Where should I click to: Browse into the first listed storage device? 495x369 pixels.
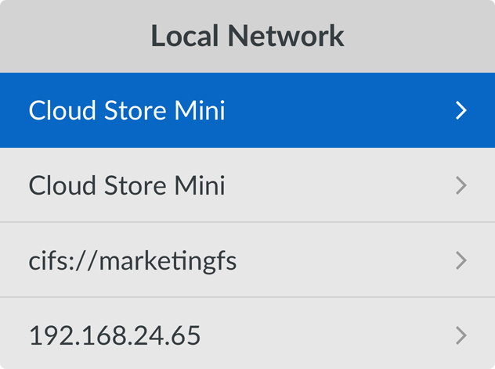coord(247,110)
